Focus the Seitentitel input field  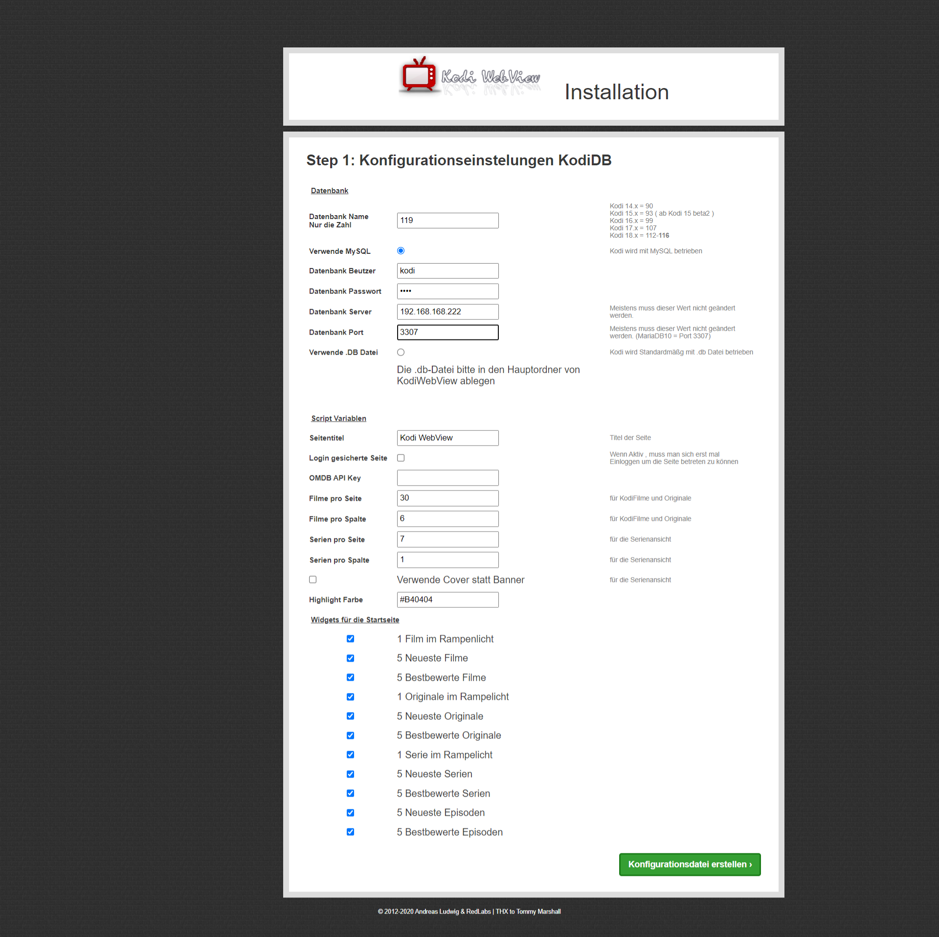tap(447, 438)
